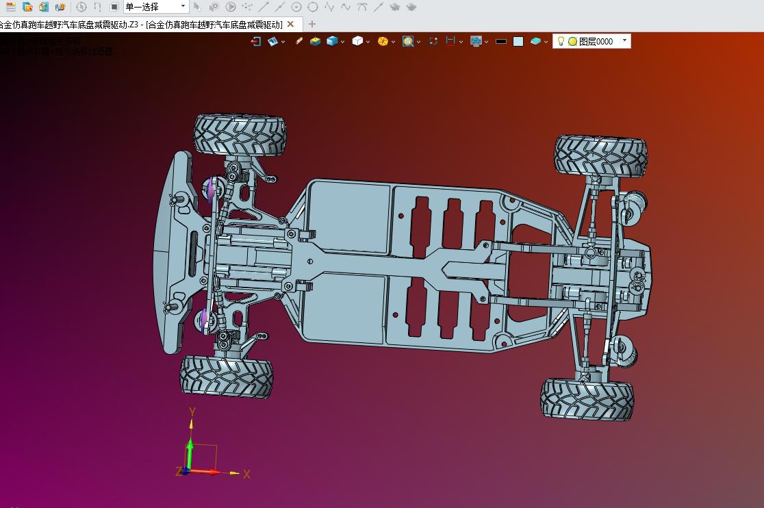
Task: Toggle the layer light bulb visibility
Action: point(561,41)
